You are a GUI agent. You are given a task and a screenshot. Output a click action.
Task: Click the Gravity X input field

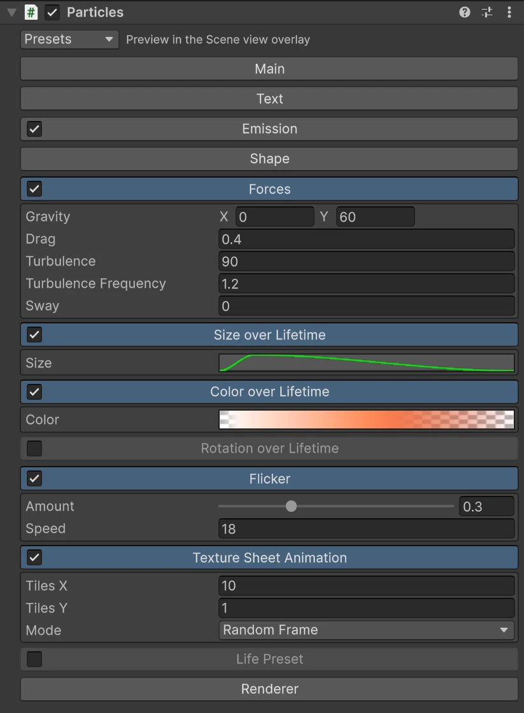tap(275, 217)
